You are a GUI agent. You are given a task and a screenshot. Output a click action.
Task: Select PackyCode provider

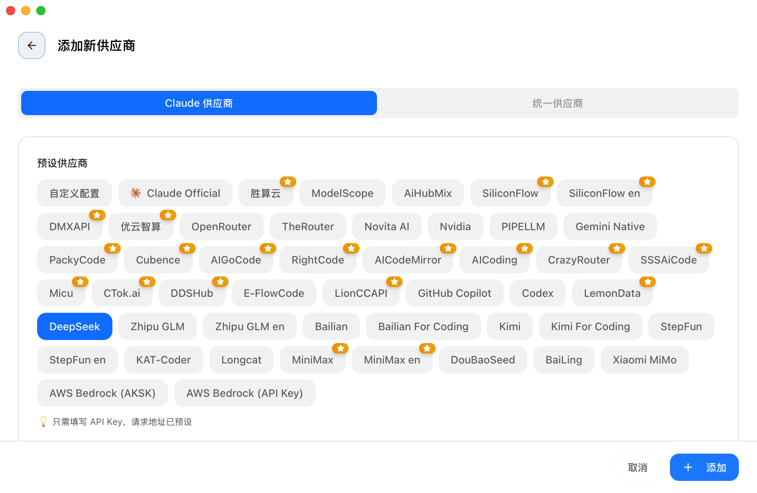[x=77, y=260]
